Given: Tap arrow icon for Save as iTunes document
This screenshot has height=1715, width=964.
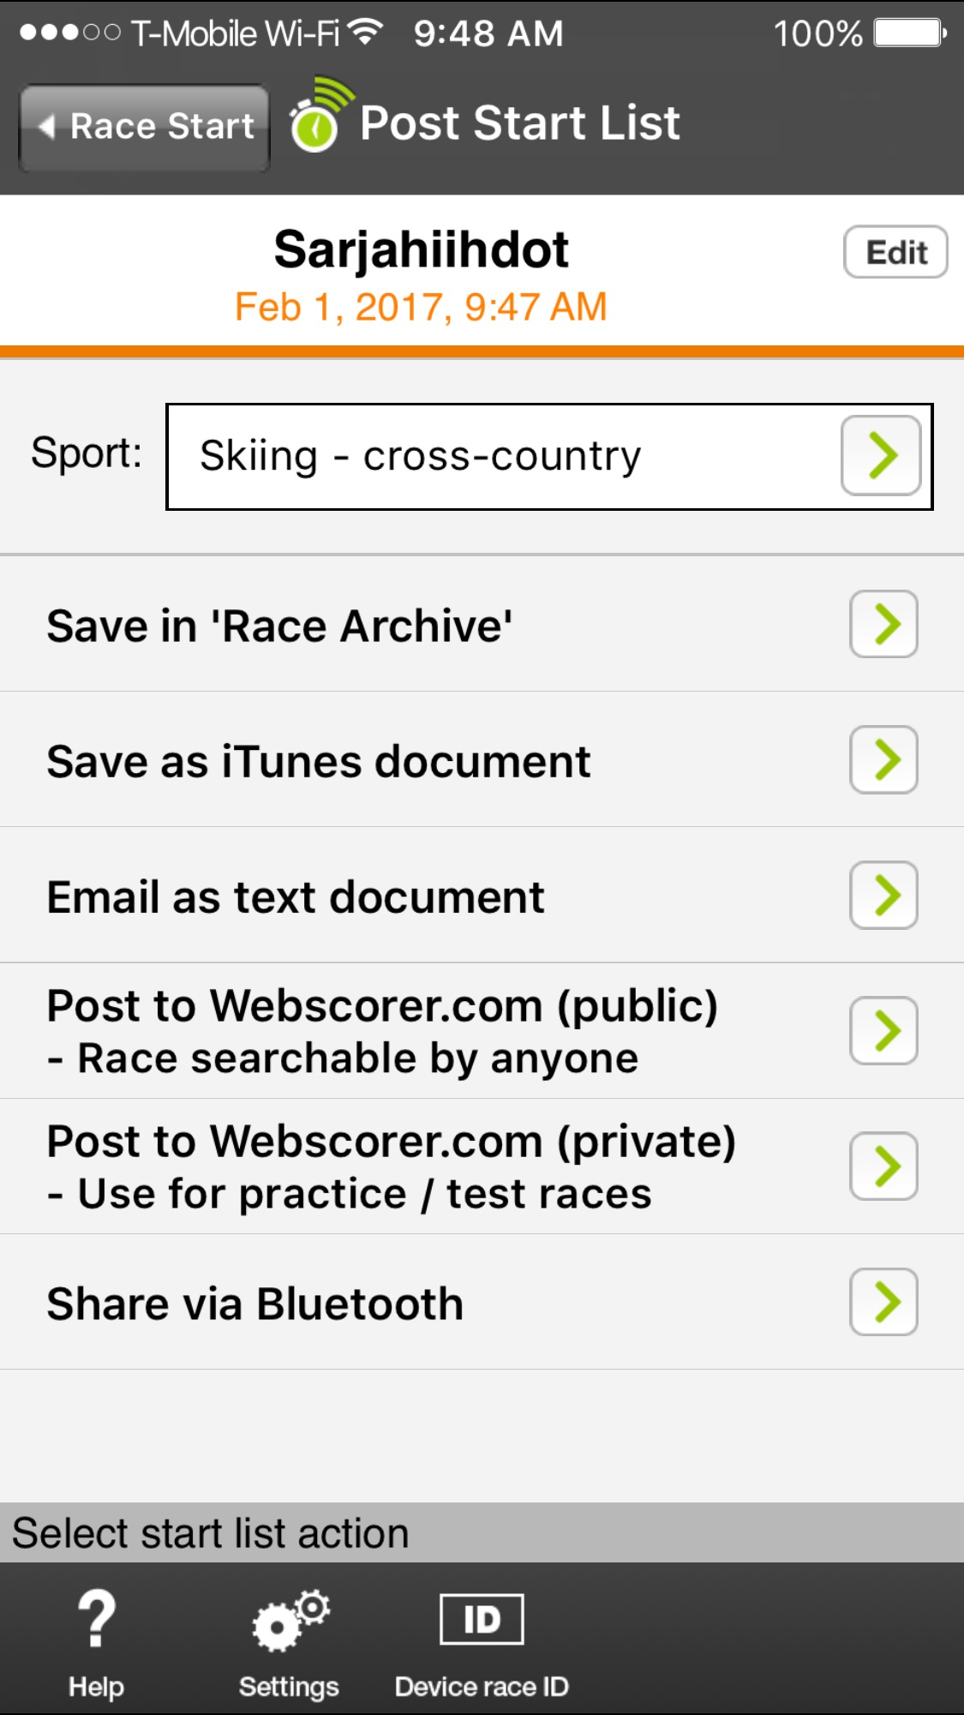Looking at the screenshot, I should point(883,759).
